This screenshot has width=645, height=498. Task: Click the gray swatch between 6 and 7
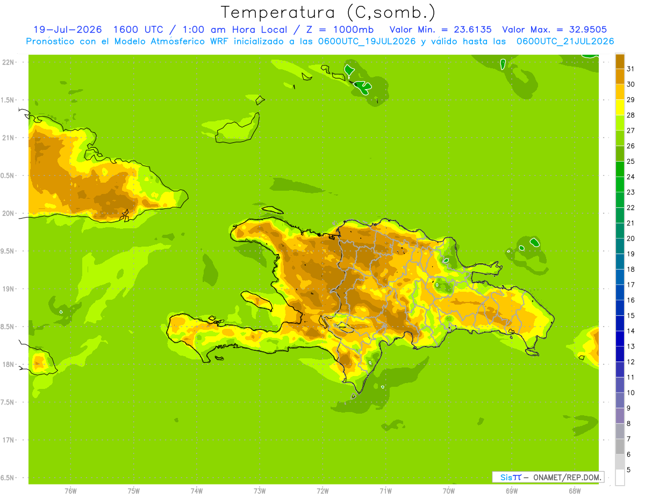620,446
